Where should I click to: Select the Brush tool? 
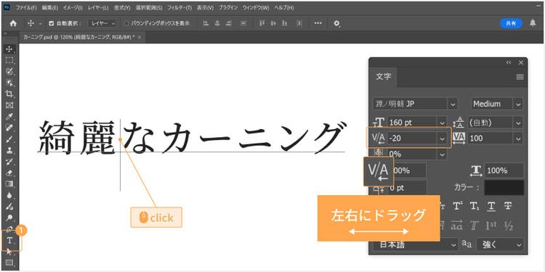[9, 139]
